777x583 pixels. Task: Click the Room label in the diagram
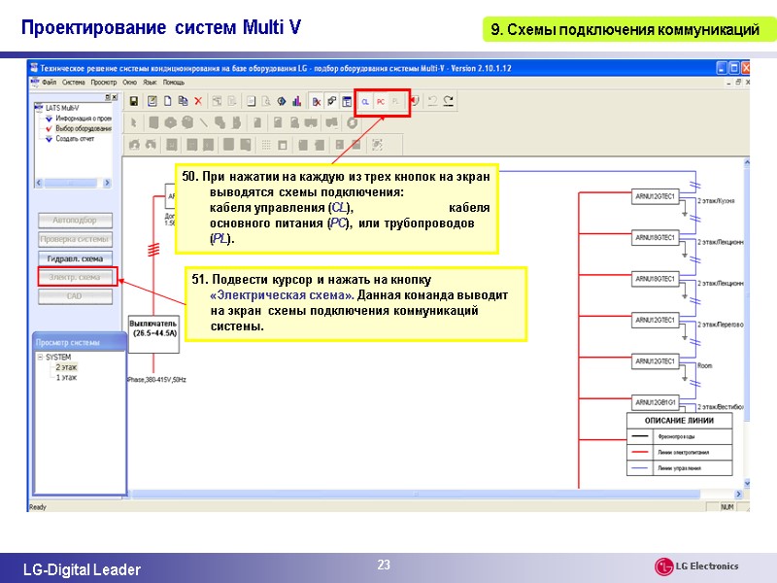click(x=705, y=366)
